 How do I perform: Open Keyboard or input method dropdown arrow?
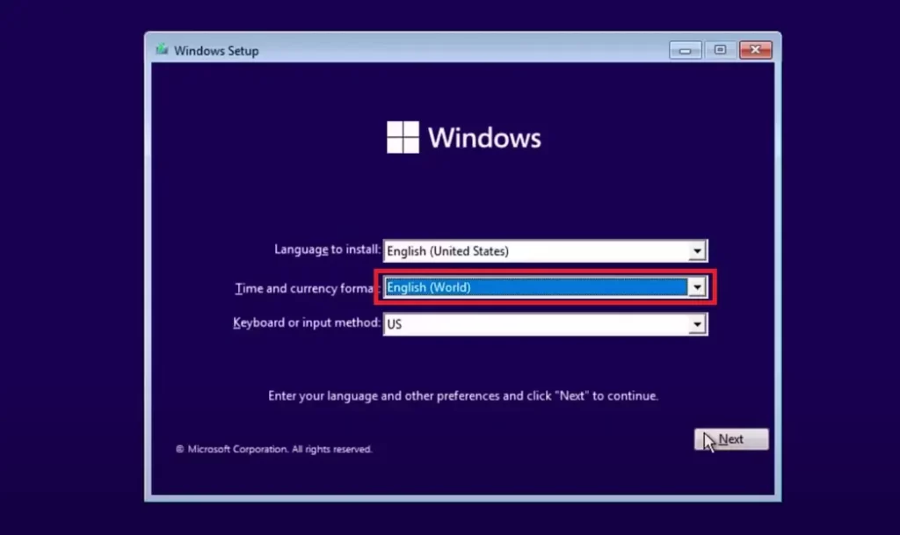click(x=697, y=324)
